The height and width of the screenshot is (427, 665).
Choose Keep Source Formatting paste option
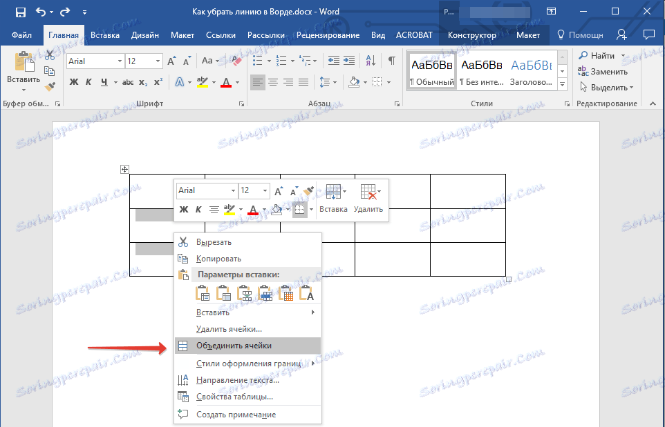(x=203, y=293)
